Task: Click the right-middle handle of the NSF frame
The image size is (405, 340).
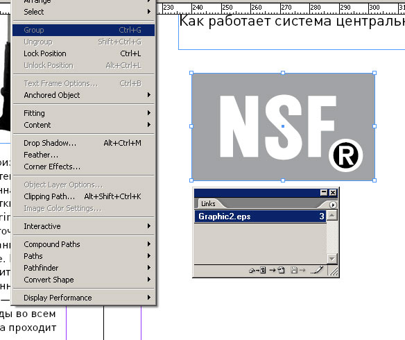Action: [x=374, y=126]
